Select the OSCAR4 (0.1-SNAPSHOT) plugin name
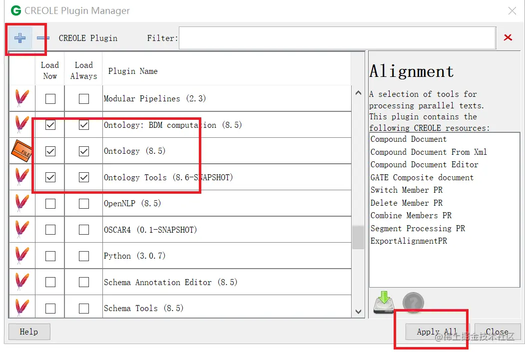Viewport: 525px width, 352px height. [x=150, y=230]
